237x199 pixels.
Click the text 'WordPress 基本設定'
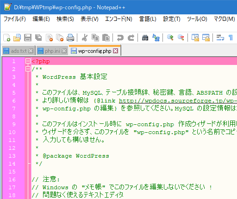(75, 77)
